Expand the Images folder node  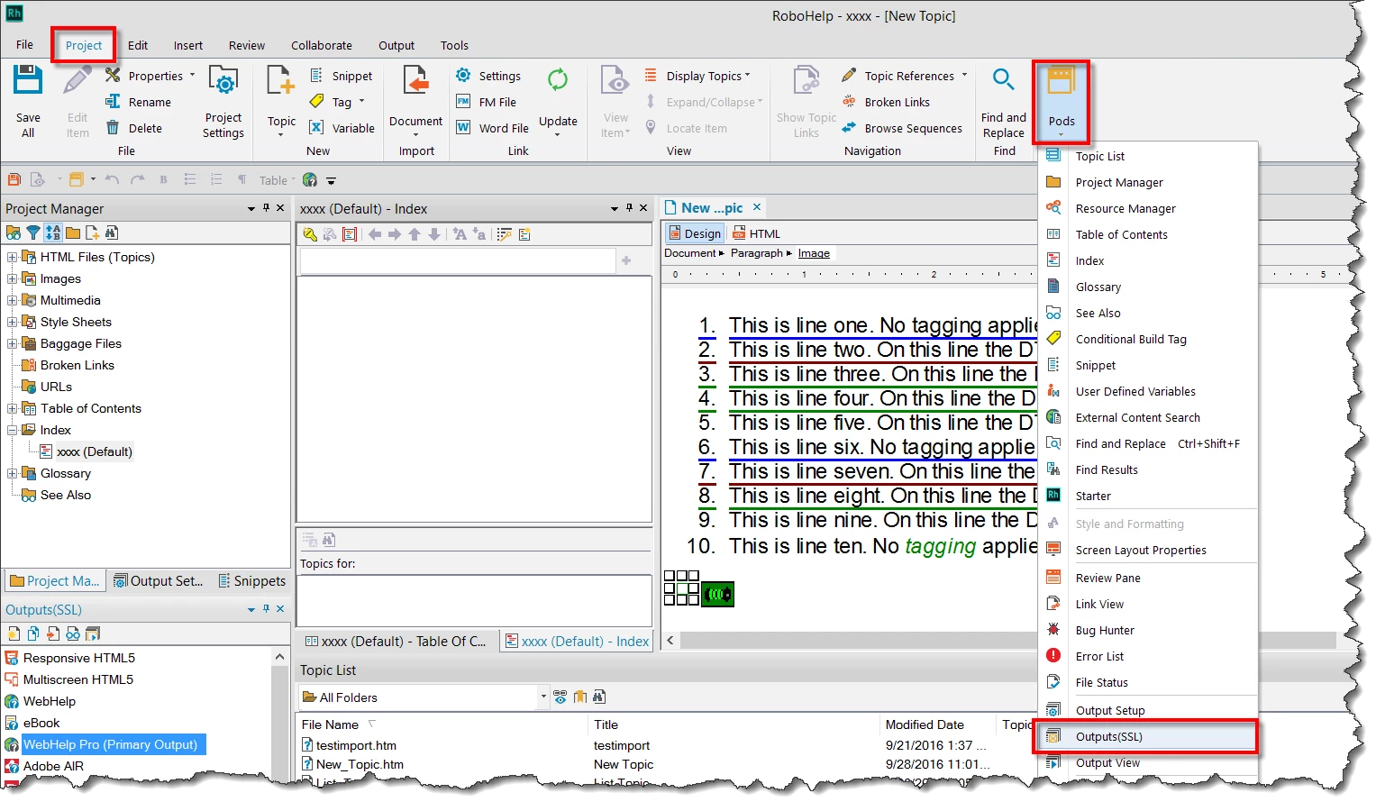tap(13, 278)
